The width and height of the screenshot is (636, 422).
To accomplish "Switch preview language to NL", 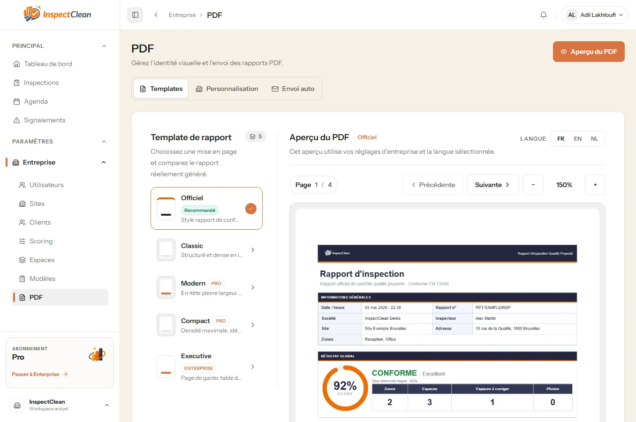I will tap(595, 139).
